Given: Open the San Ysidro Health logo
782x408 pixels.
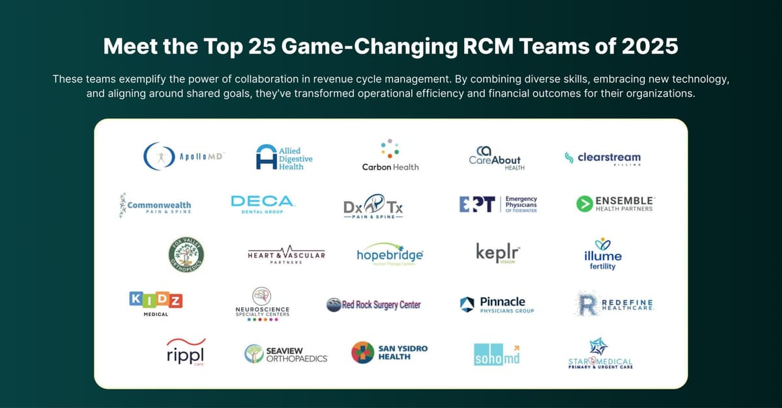Looking at the screenshot, I should pos(390,353).
